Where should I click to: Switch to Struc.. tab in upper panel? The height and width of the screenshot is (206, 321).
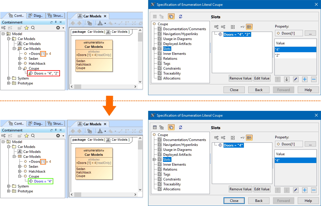click(55, 15)
